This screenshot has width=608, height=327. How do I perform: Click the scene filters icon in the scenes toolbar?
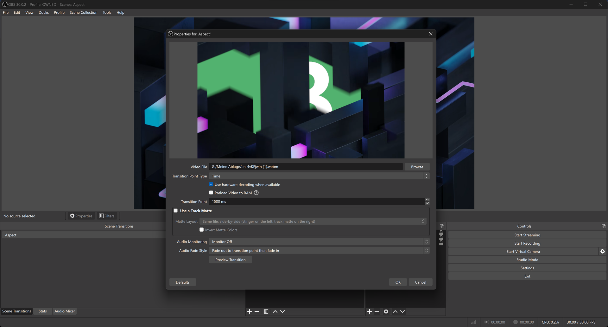266,311
